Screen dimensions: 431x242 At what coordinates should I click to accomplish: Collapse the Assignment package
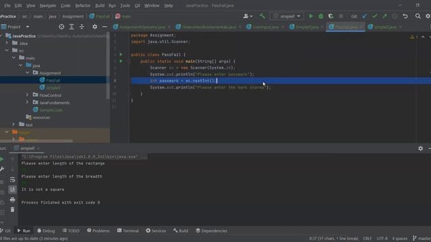pyautogui.click(x=27, y=73)
